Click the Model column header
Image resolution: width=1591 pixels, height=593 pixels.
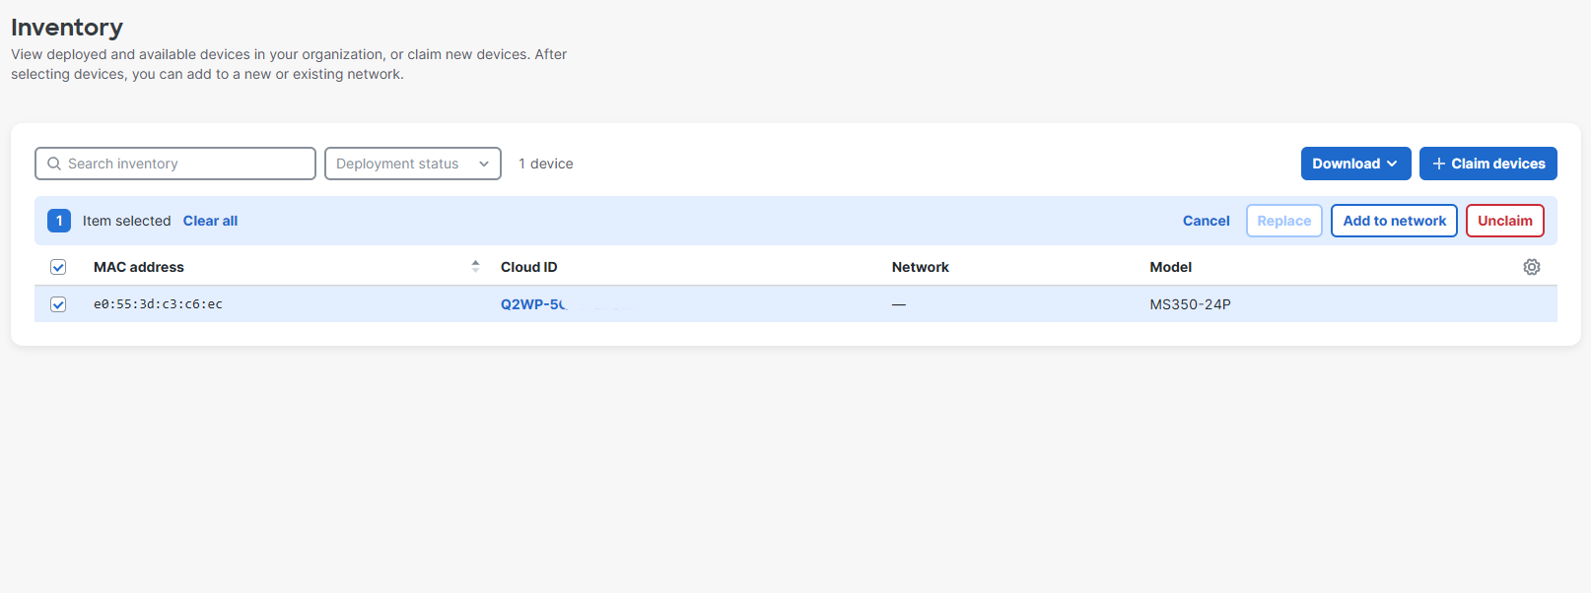click(x=1171, y=267)
